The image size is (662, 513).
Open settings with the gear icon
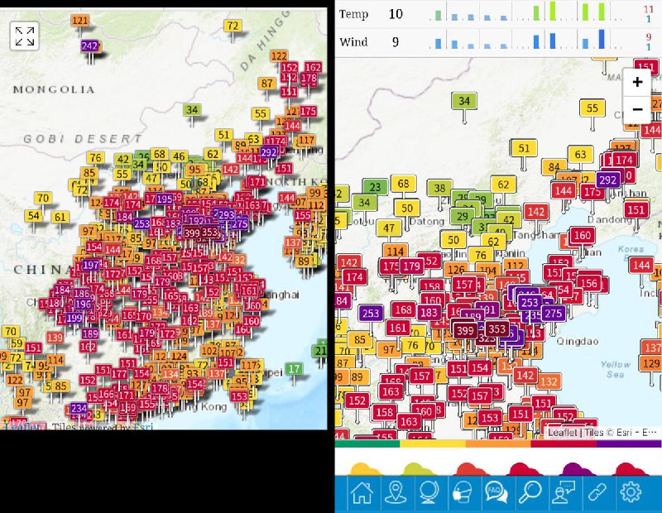(x=631, y=493)
